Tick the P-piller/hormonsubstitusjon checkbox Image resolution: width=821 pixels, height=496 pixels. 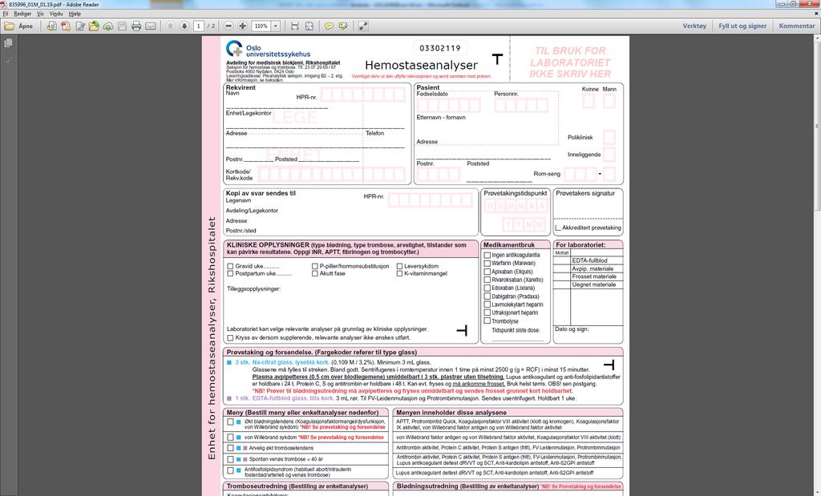pyautogui.click(x=314, y=266)
